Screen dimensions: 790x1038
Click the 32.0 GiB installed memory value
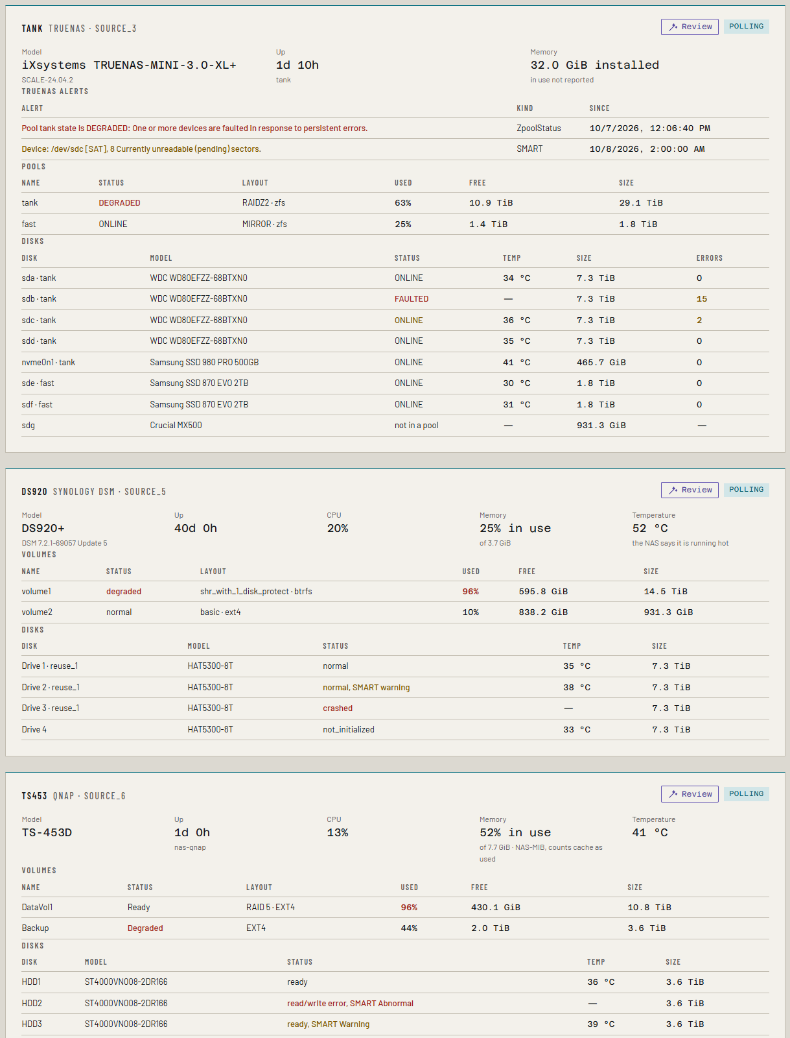pyautogui.click(x=594, y=65)
